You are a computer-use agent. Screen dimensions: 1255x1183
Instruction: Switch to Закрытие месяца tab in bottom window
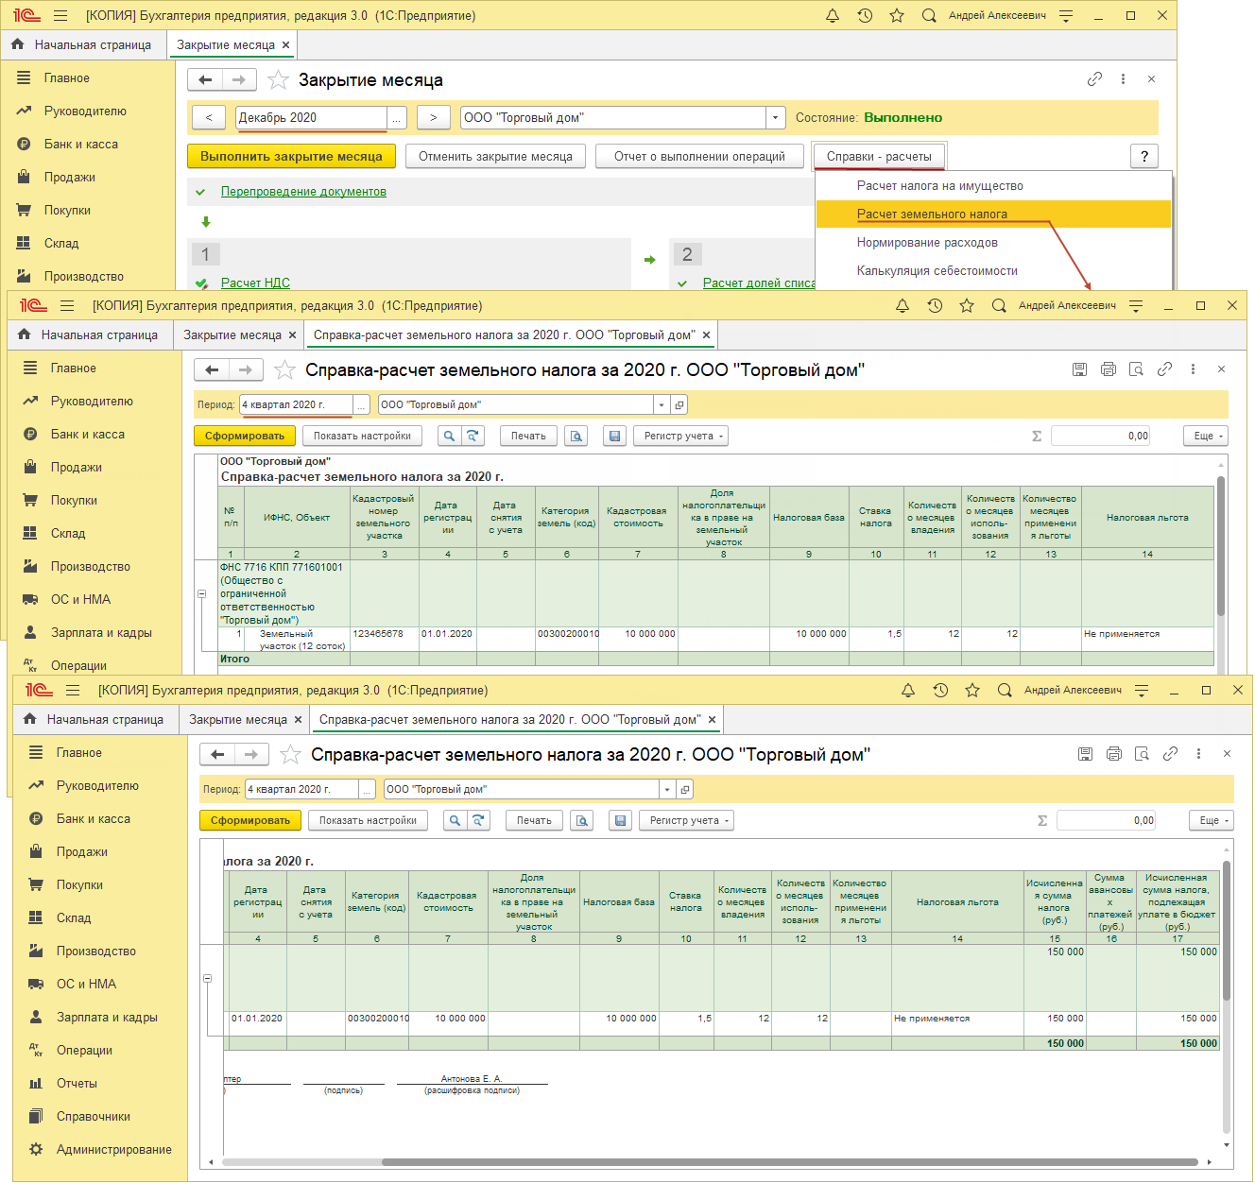coord(237,719)
